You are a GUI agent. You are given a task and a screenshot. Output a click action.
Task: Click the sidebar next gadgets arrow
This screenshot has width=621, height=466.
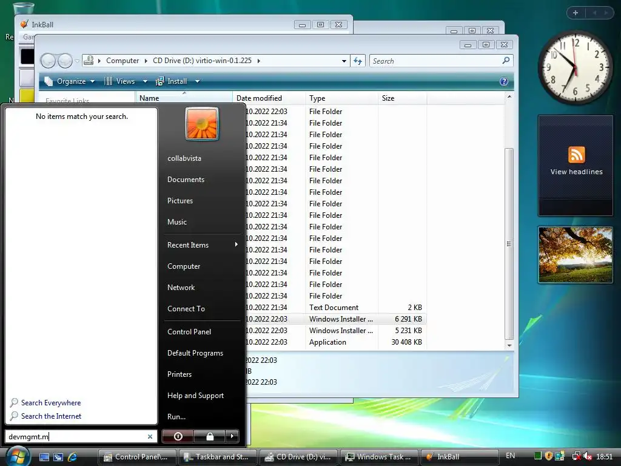tap(606, 13)
